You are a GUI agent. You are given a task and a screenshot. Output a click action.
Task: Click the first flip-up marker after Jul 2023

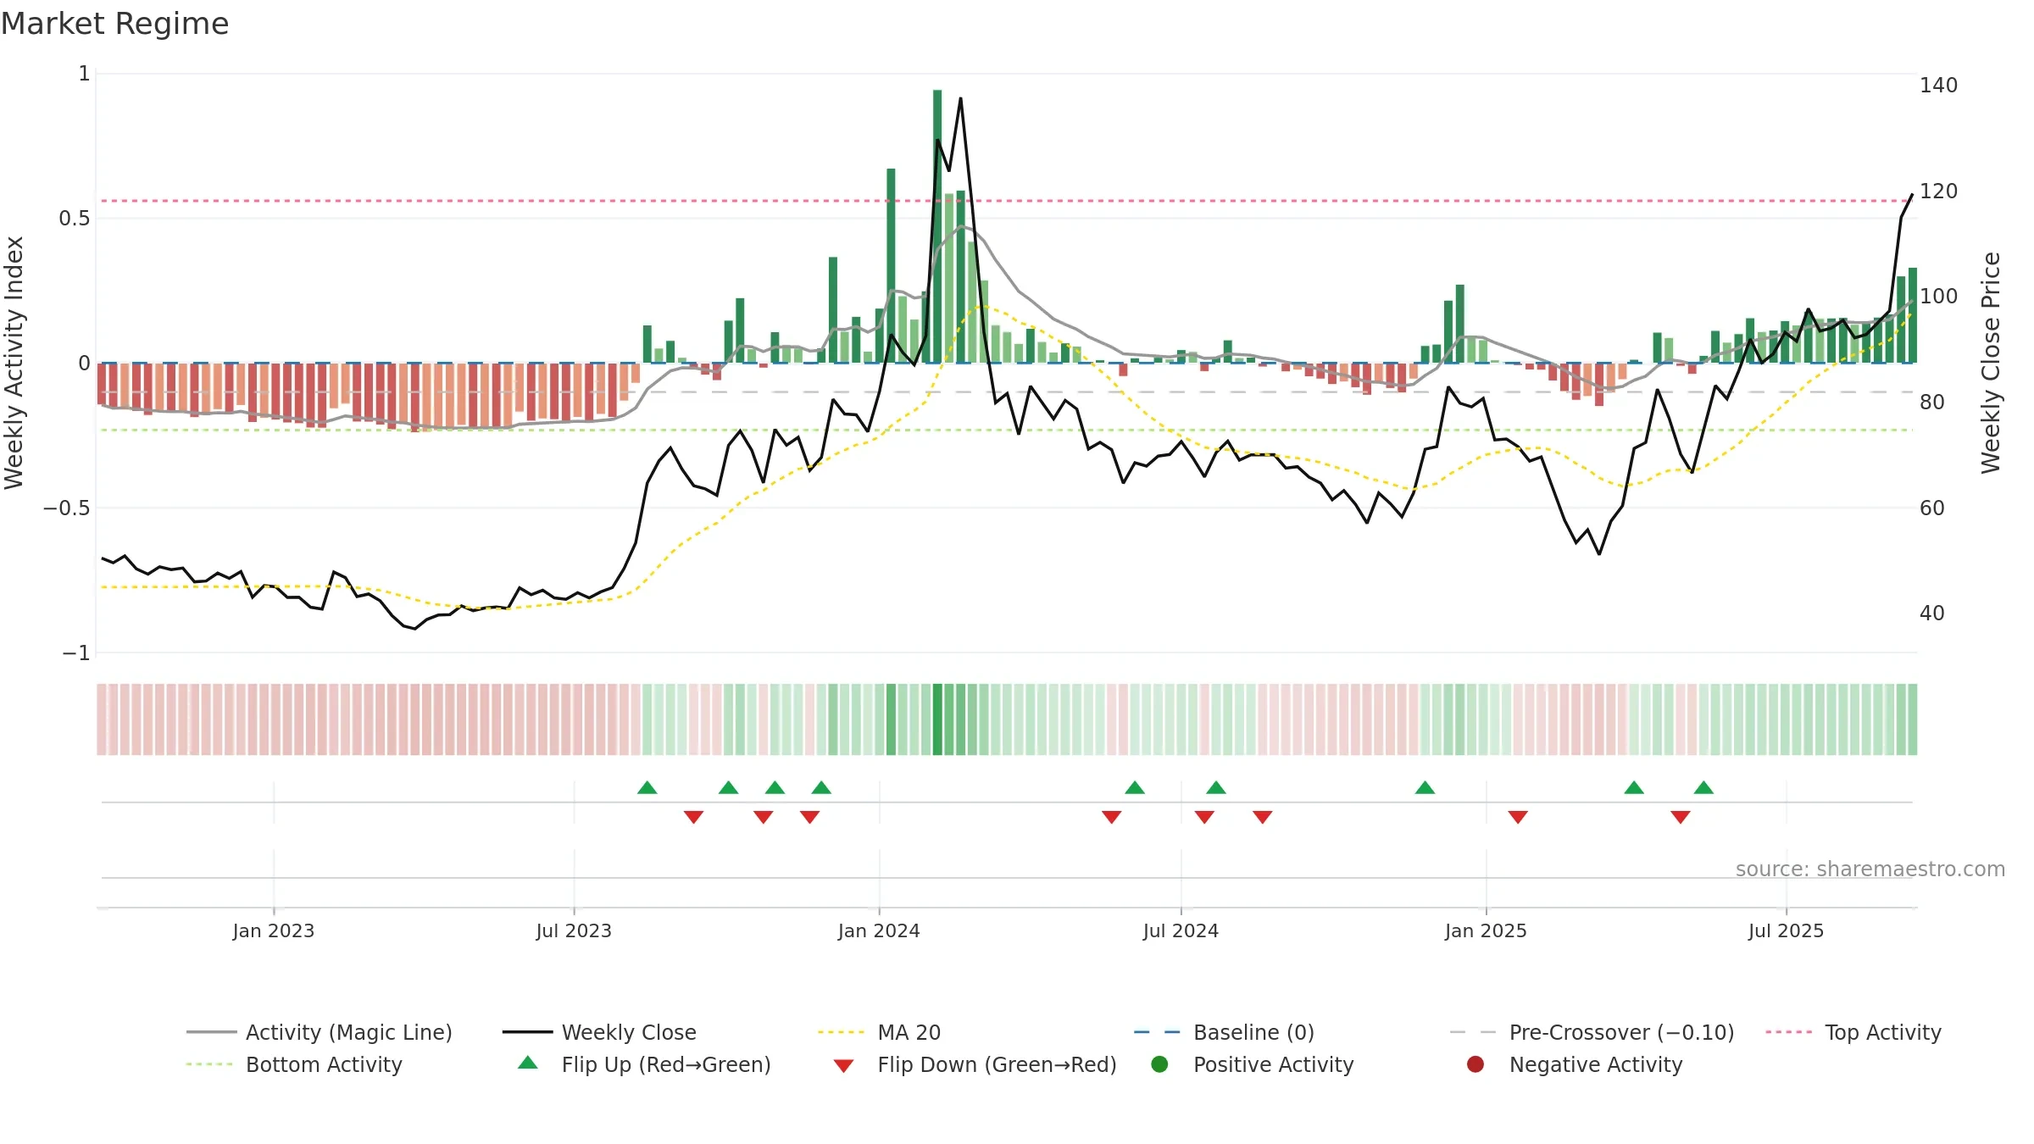tap(647, 788)
